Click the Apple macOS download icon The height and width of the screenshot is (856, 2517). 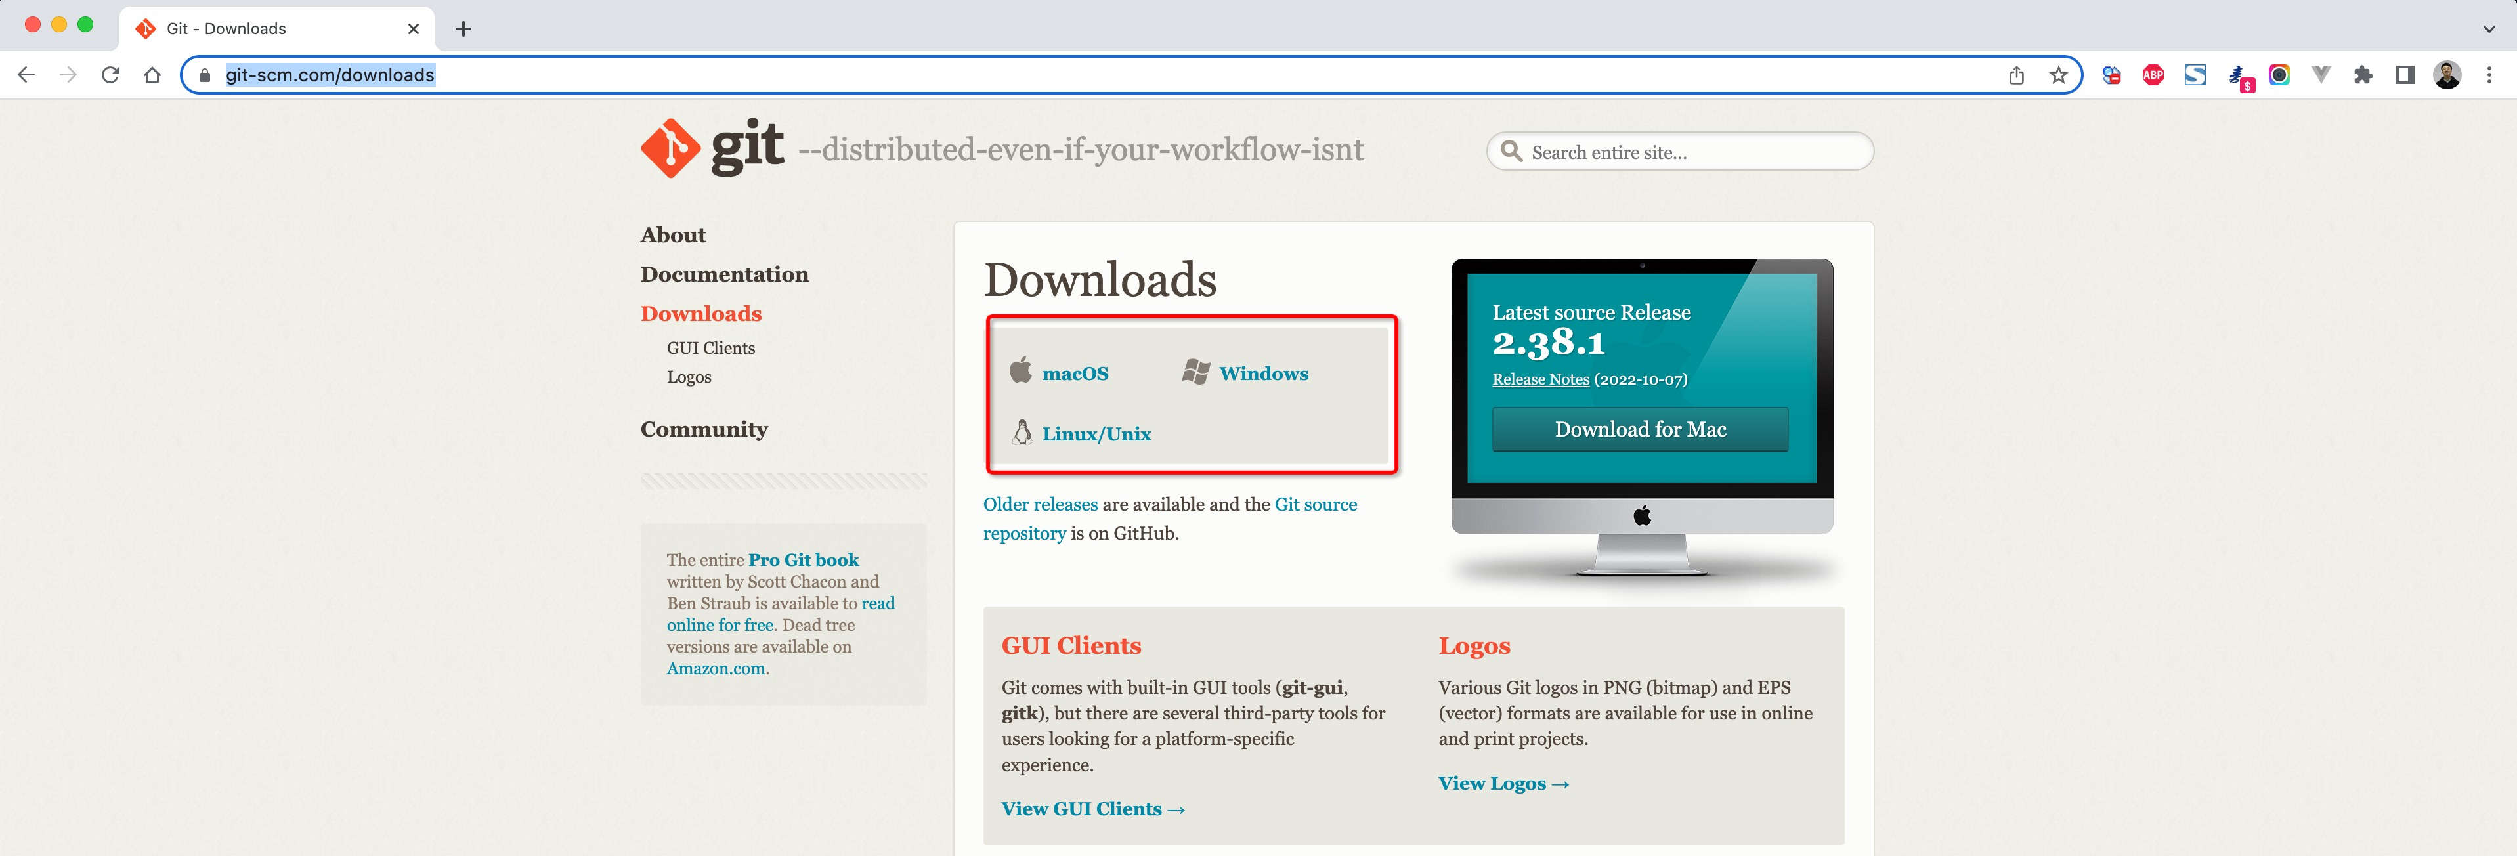(x=1020, y=370)
